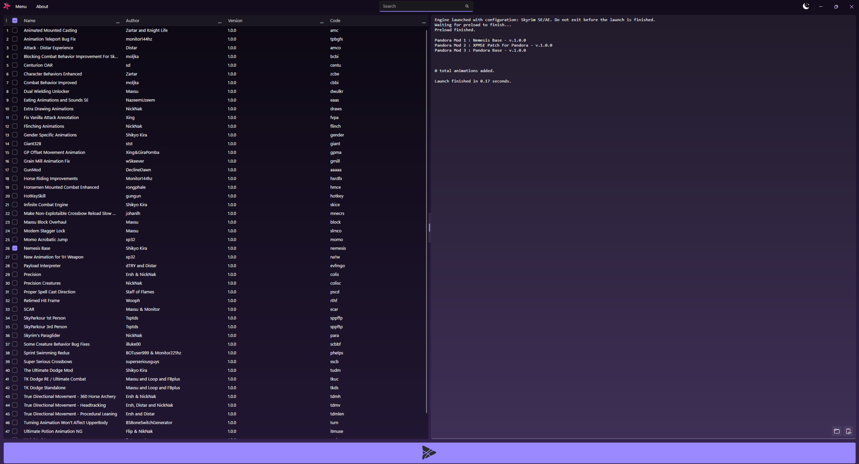The width and height of the screenshot is (859, 464).
Task: Click the author cell Xing&GiraPomba
Action: (x=142, y=152)
